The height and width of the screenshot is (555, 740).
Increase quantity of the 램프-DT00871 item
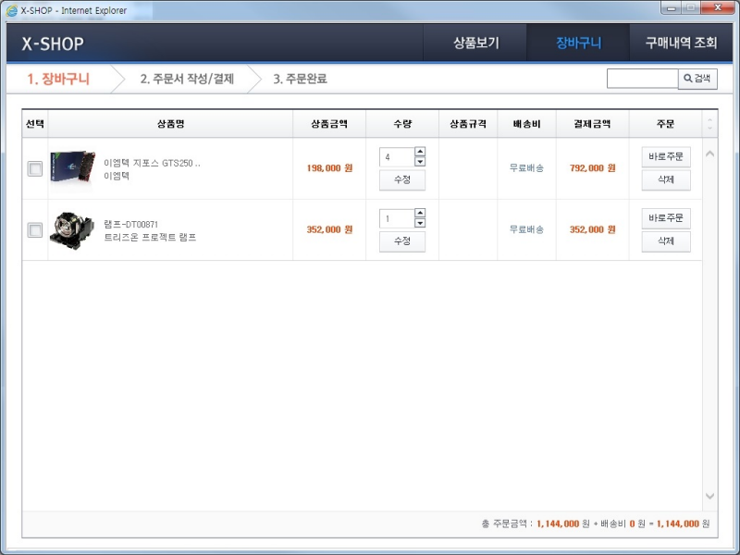(420, 214)
